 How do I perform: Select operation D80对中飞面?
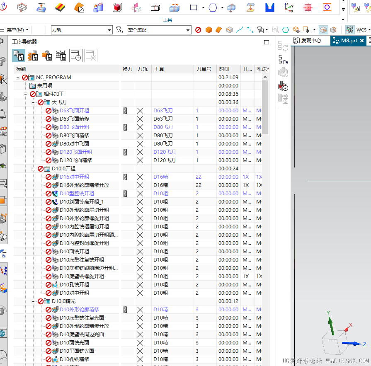[x=74, y=143]
